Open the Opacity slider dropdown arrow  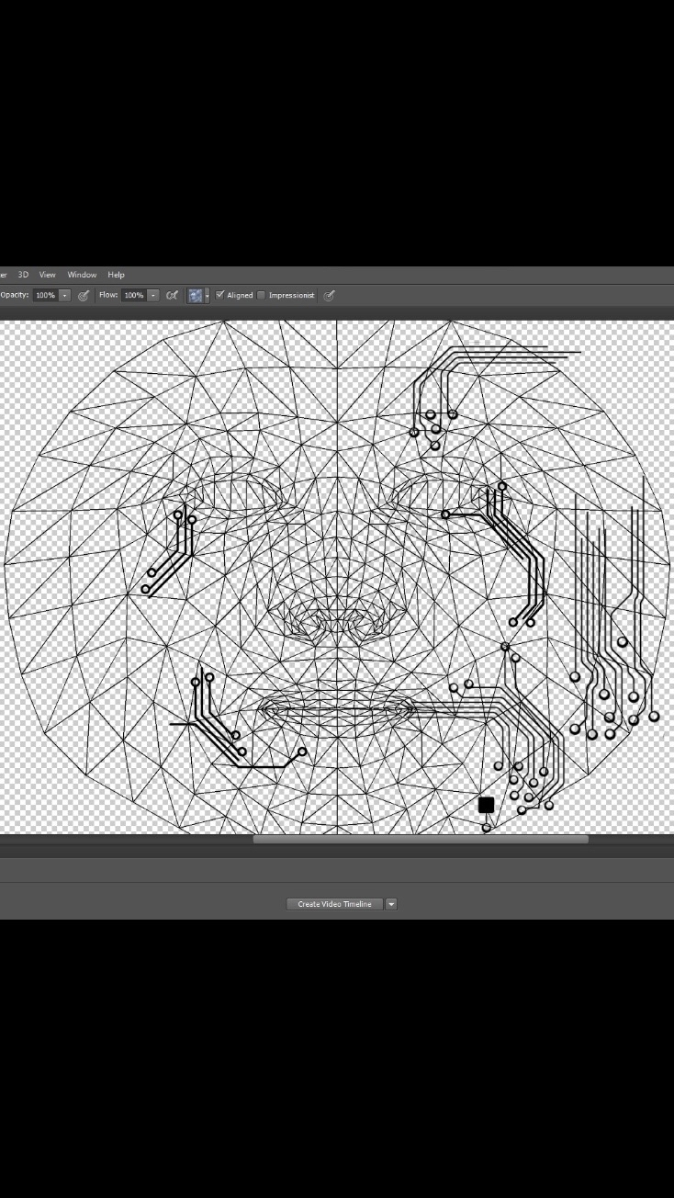(x=65, y=296)
